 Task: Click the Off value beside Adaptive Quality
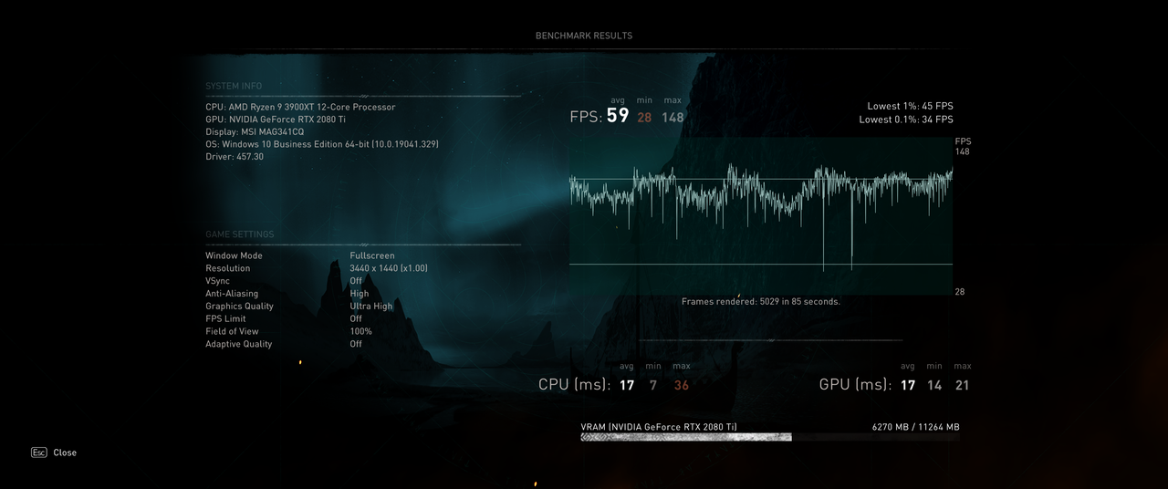(x=356, y=344)
